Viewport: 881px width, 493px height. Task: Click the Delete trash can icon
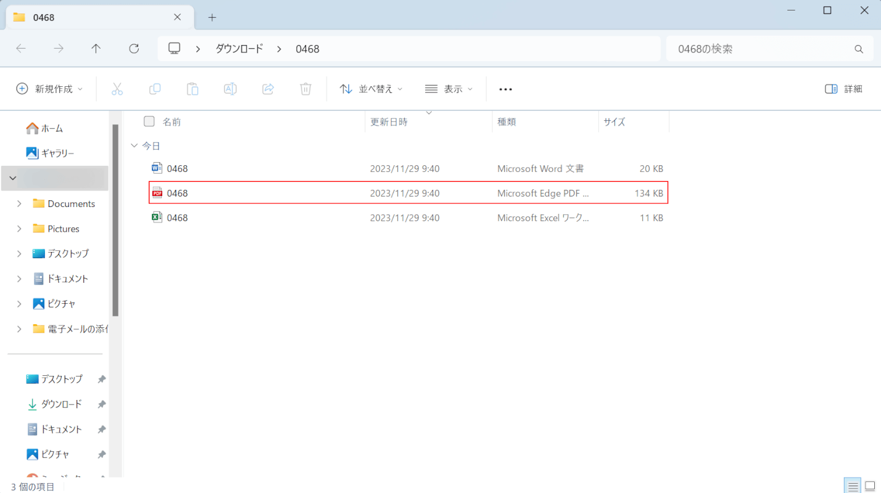click(x=305, y=89)
